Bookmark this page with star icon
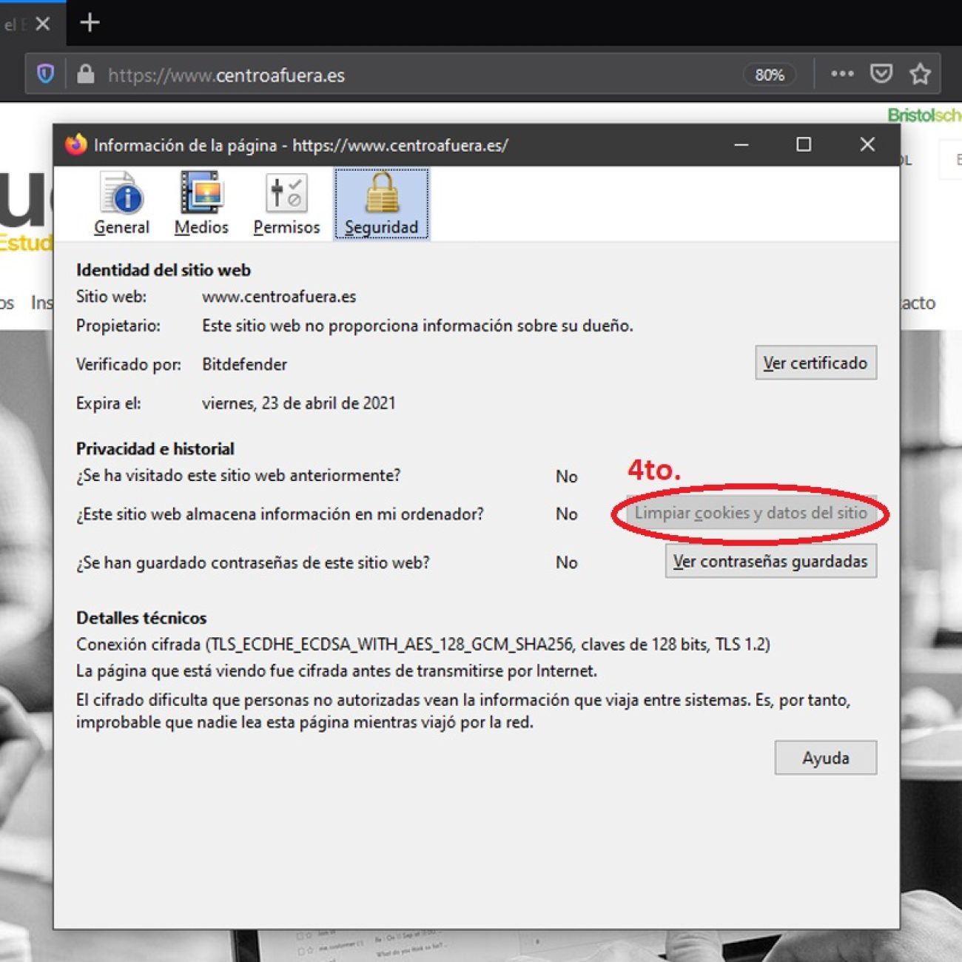Viewport: 962px width, 962px height. click(920, 74)
